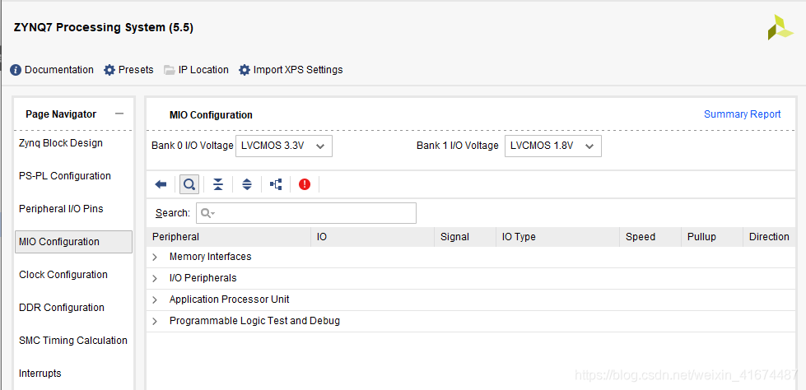Open the Clock Configuration page
This screenshot has height=390, width=806.
(63, 274)
